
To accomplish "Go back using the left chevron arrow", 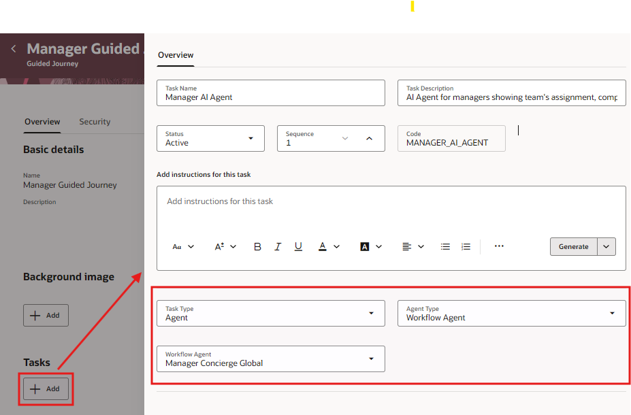I will coord(14,49).
